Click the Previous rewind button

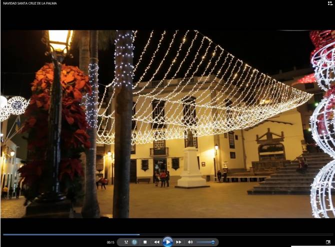coord(156,242)
